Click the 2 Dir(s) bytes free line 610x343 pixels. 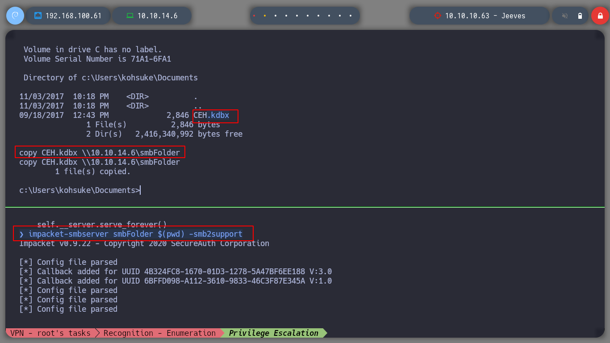tap(164, 134)
